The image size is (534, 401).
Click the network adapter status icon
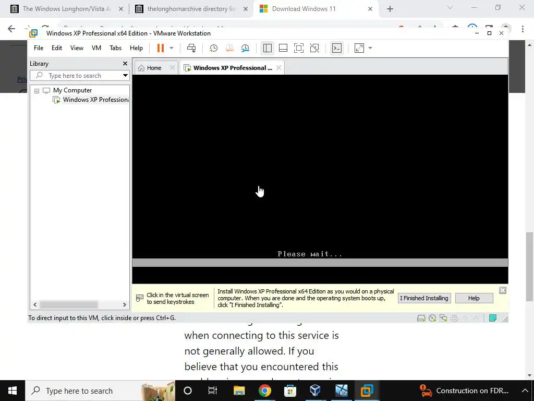[x=443, y=318]
